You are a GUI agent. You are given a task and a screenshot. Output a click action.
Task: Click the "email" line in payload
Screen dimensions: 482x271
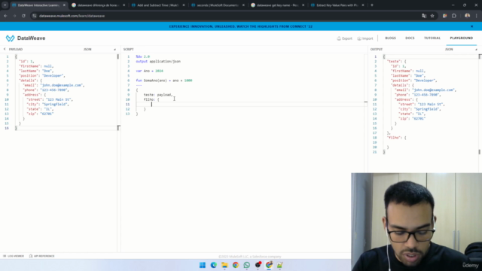click(53, 85)
